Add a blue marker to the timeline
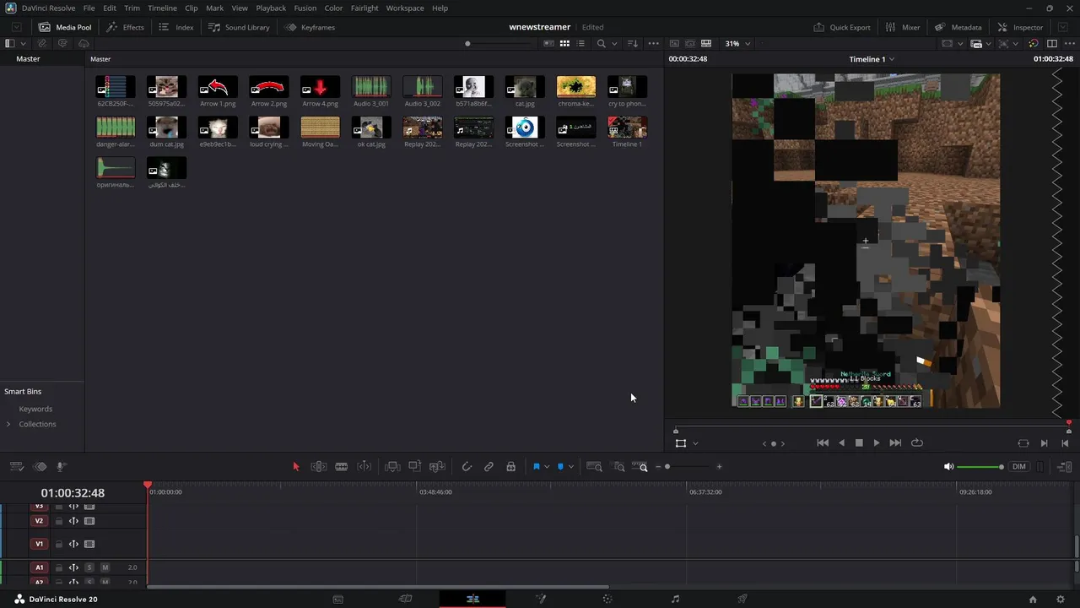This screenshot has height=608, width=1080. (x=560, y=466)
